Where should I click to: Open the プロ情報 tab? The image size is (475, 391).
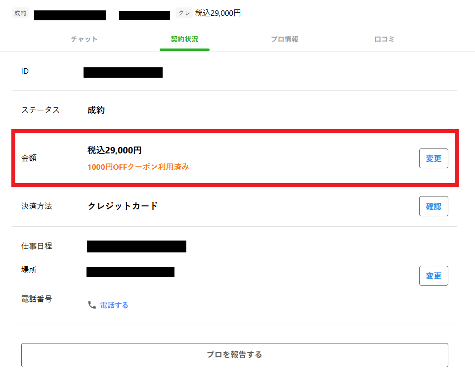[x=284, y=39]
